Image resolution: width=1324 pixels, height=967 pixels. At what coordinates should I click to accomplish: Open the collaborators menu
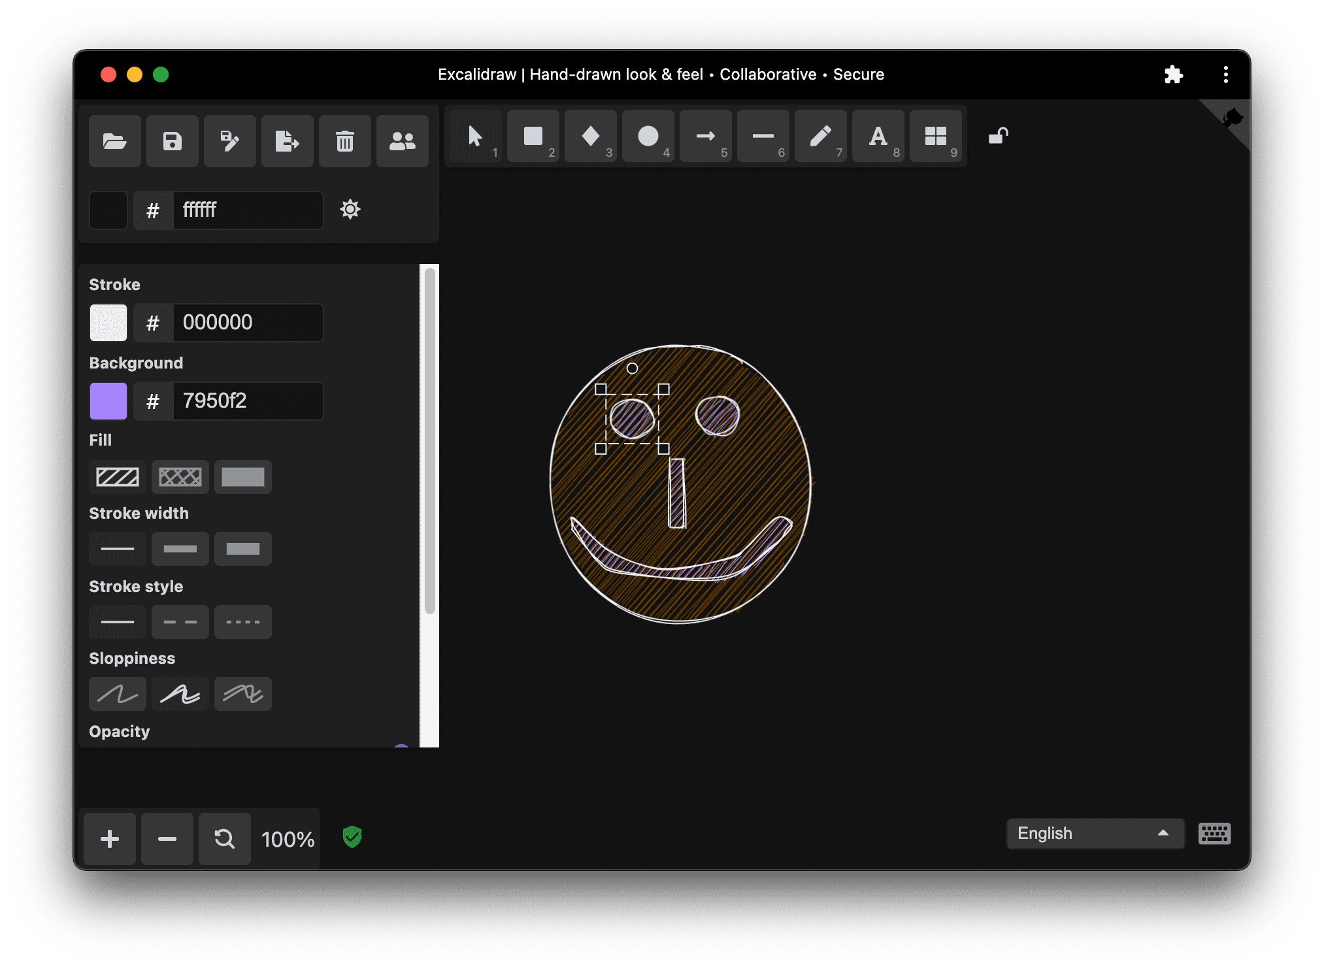coord(404,140)
